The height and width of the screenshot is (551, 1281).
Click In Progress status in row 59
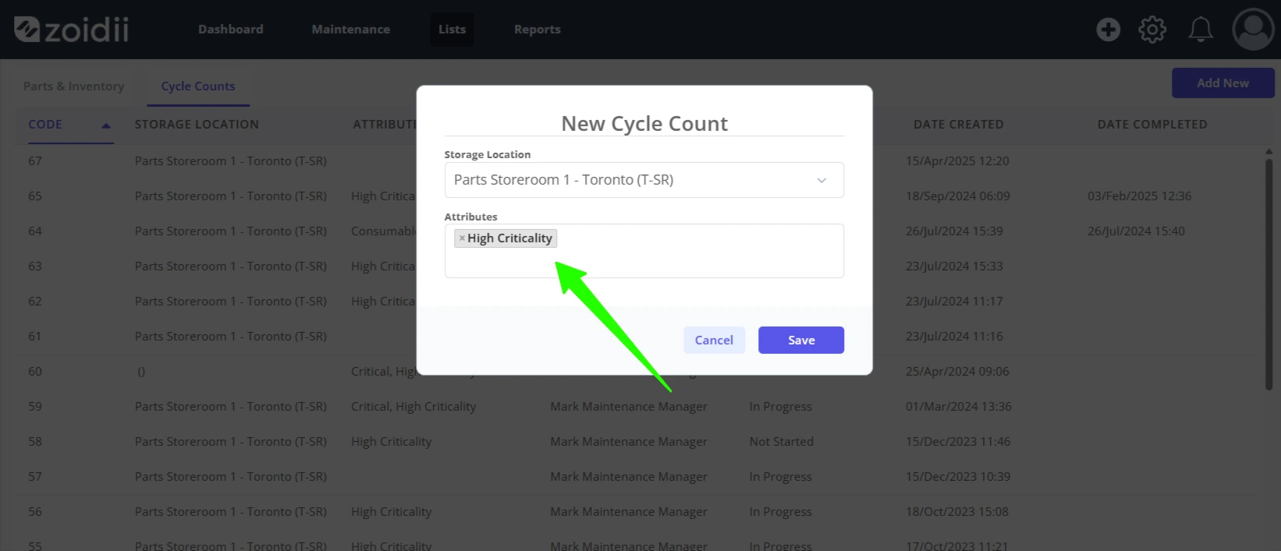click(x=780, y=407)
